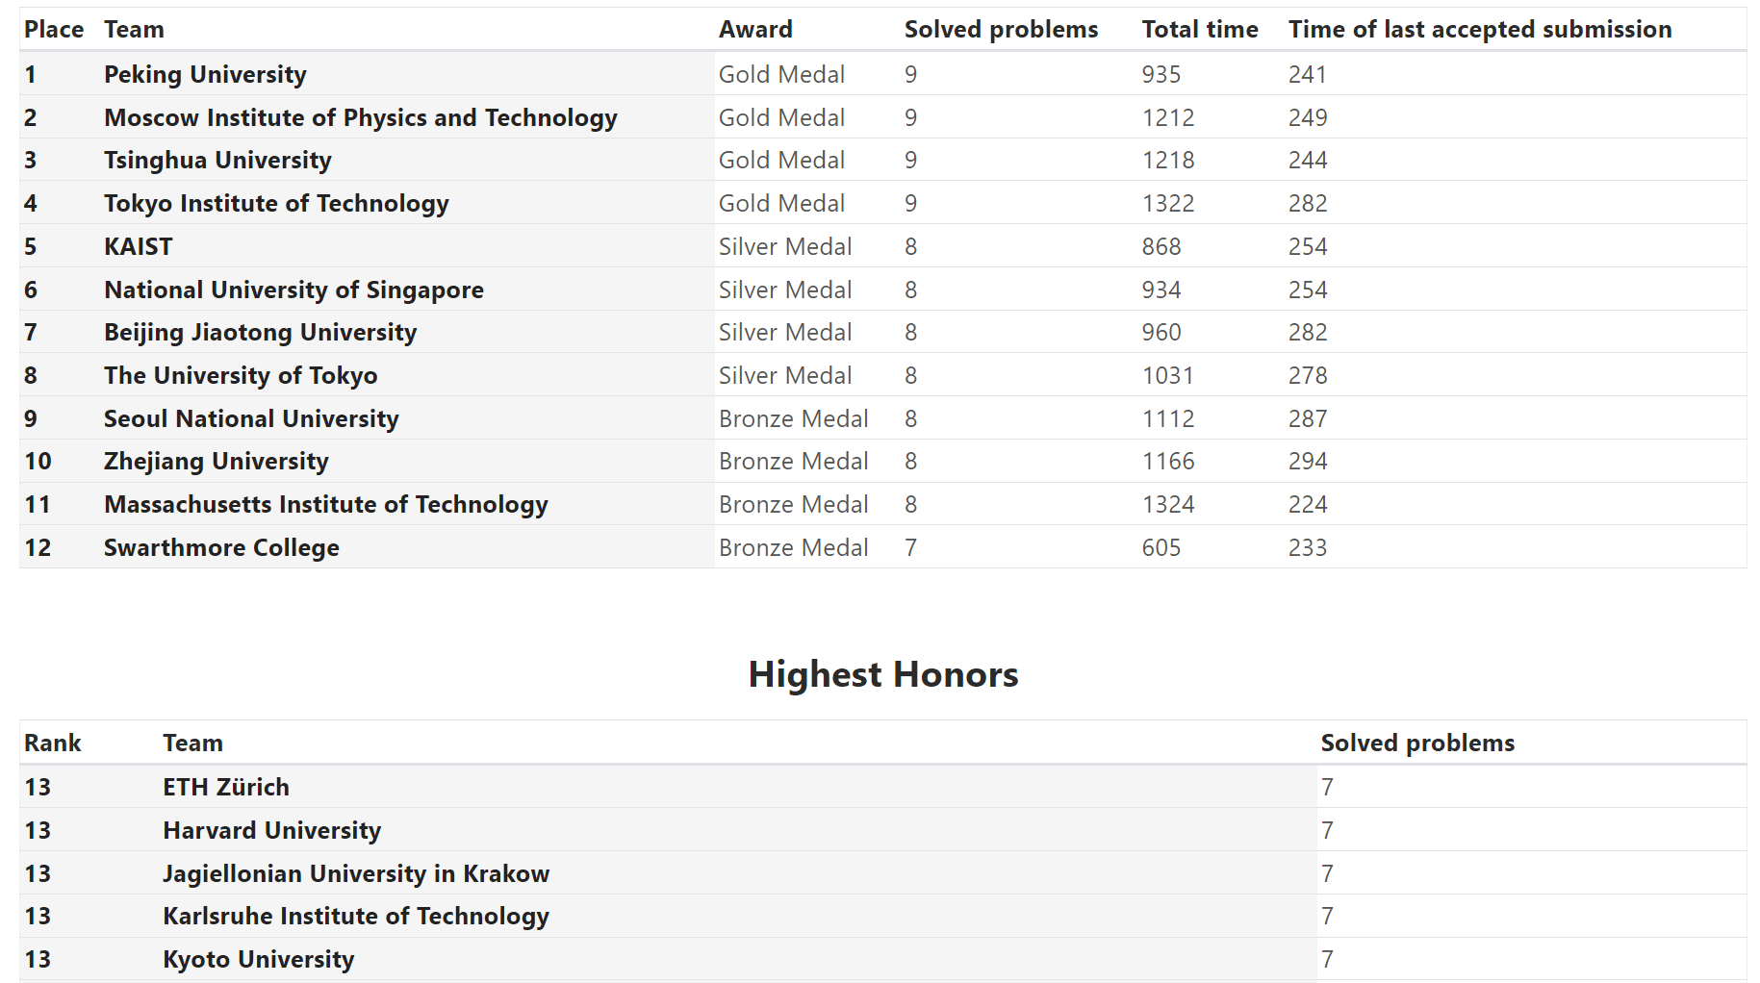
Task: Click last submission time 278
Action: coord(1308,376)
